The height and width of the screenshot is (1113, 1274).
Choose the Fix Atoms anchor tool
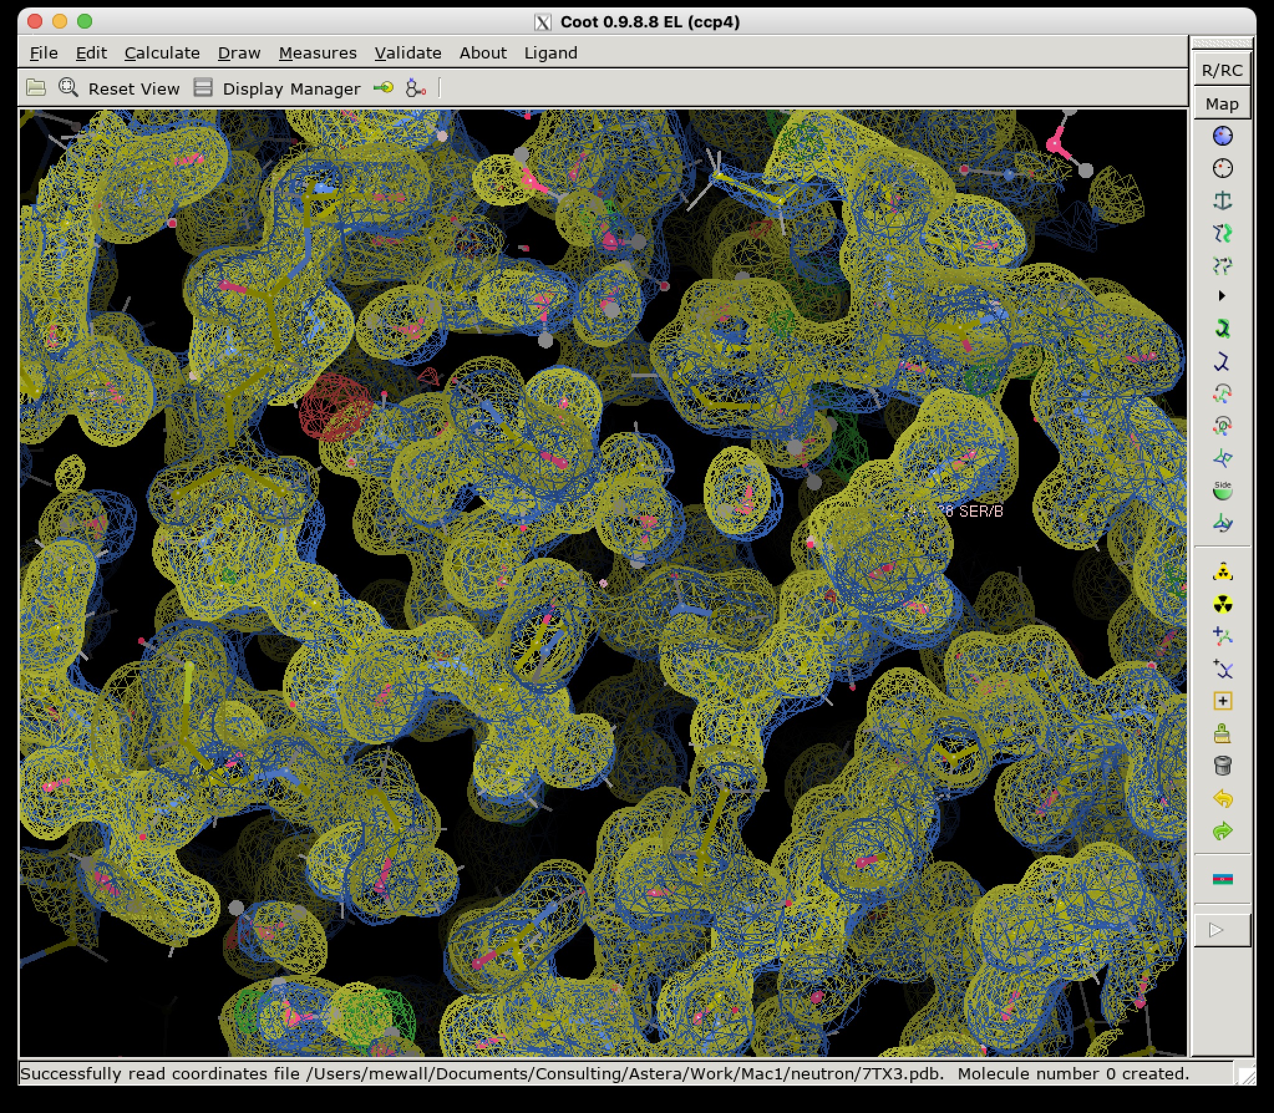tap(1222, 200)
